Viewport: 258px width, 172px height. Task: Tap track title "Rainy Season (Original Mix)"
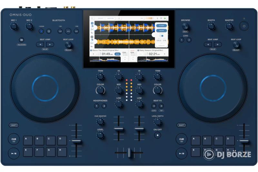[151, 50]
